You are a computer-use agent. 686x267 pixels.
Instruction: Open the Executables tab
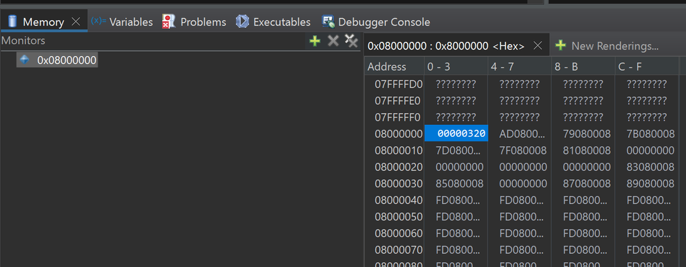tap(273, 21)
